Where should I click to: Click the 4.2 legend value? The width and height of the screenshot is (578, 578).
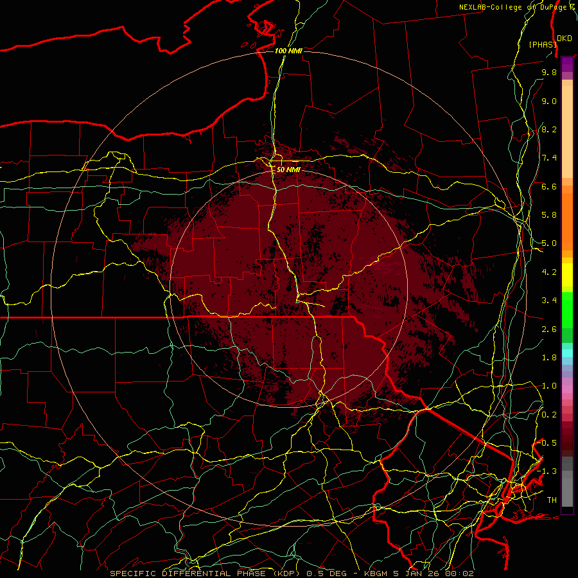(549, 272)
